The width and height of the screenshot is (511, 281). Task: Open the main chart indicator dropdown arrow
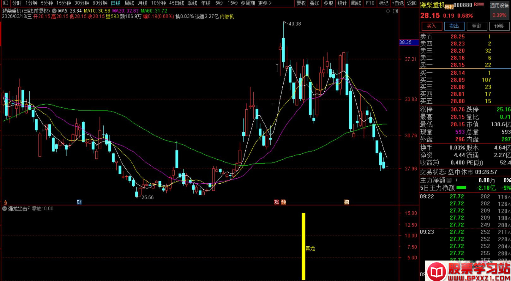54,11
